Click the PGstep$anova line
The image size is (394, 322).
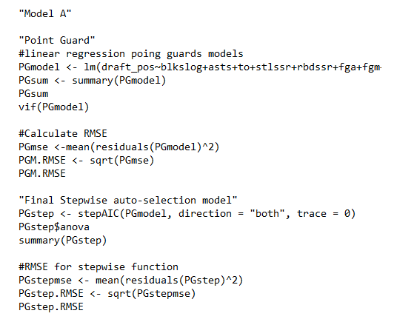[54, 227]
